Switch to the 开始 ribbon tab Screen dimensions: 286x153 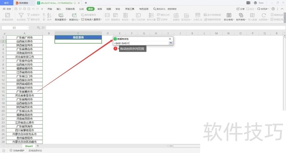coord(50,9)
